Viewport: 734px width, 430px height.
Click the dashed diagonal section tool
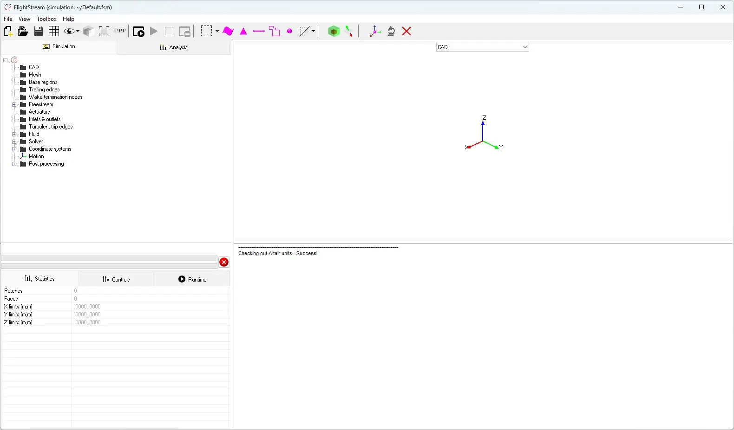(305, 31)
